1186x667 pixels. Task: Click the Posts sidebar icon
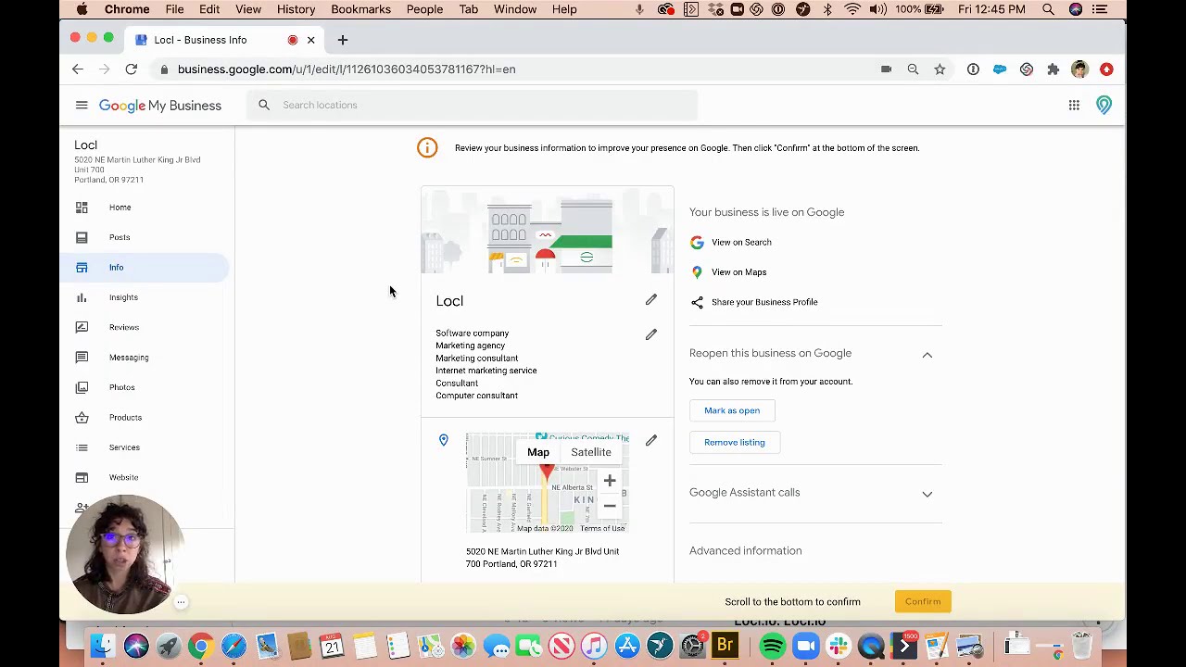click(x=82, y=237)
